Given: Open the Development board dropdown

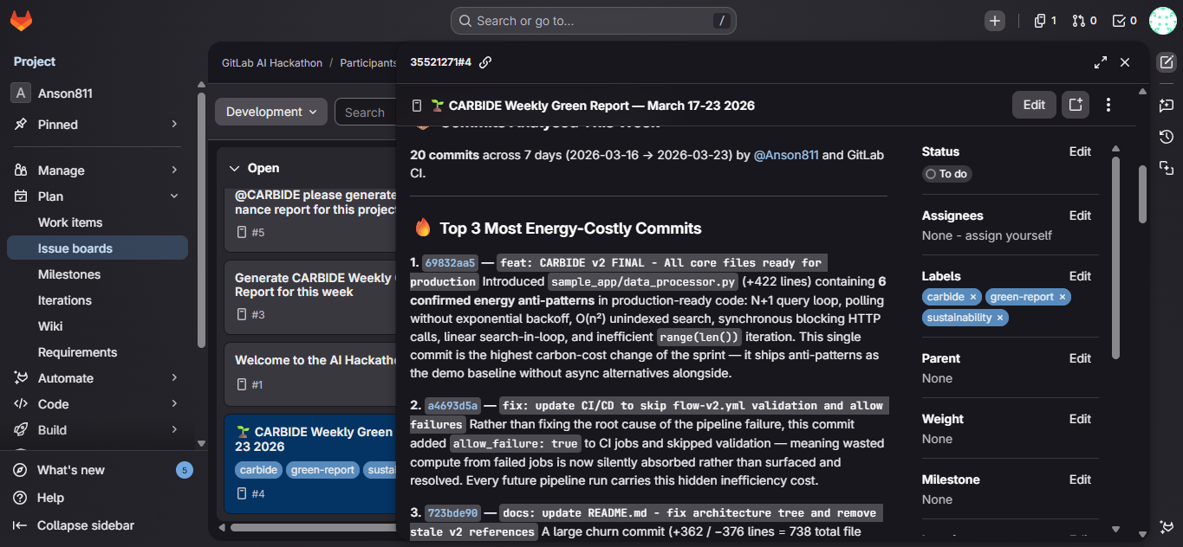Looking at the screenshot, I should [x=271, y=112].
